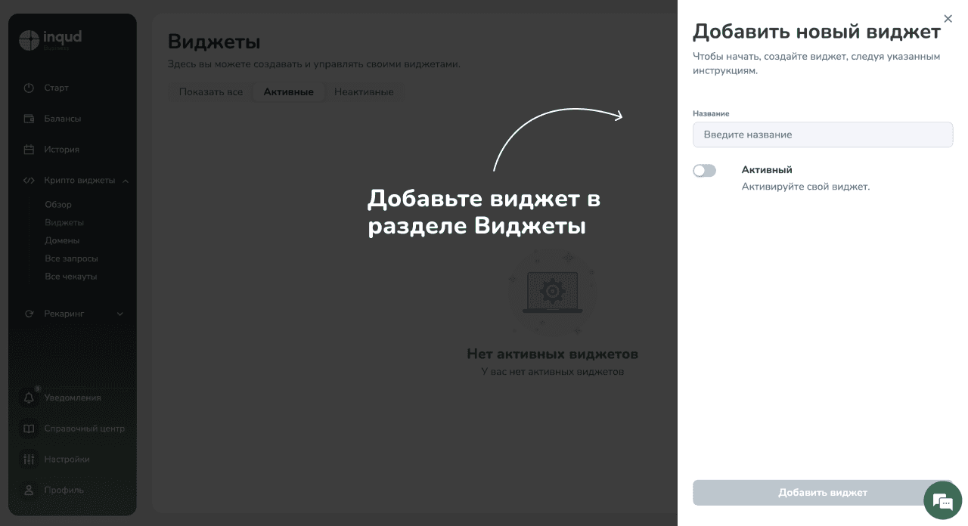Select the Виджеты submenu item
Image resolution: width=968 pixels, height=526 pixels.
[64, 223]
